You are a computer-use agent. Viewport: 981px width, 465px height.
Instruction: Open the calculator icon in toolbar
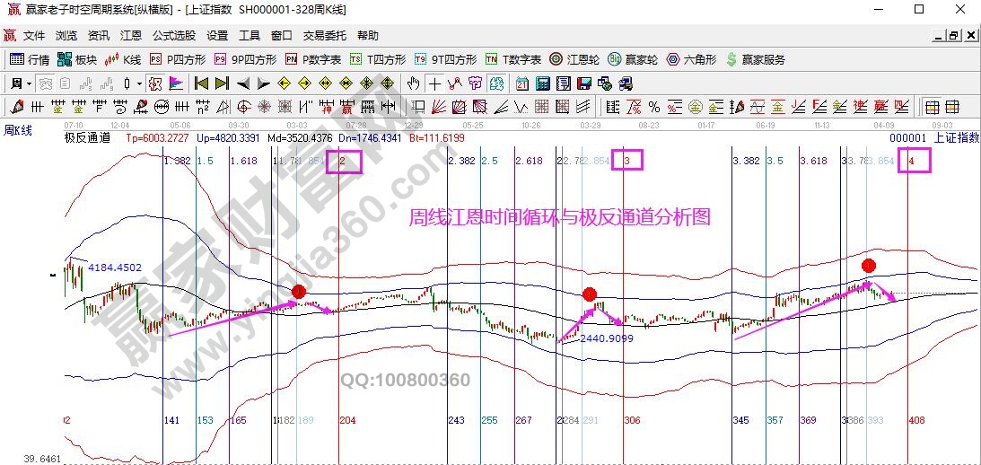point(543,83)
